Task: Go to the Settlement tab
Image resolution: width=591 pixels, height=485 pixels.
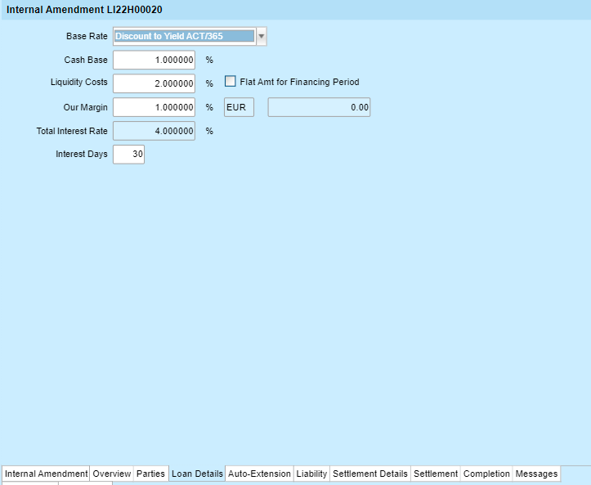Action: (436, 474)
